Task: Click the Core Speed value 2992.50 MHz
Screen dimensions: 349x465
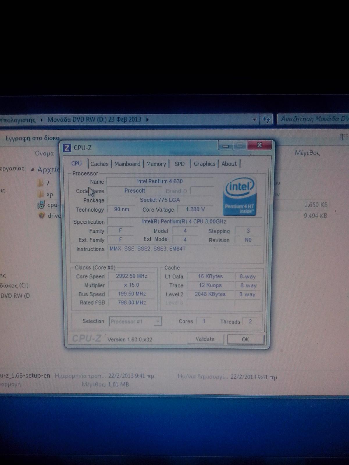Action: tap(132, 276)
